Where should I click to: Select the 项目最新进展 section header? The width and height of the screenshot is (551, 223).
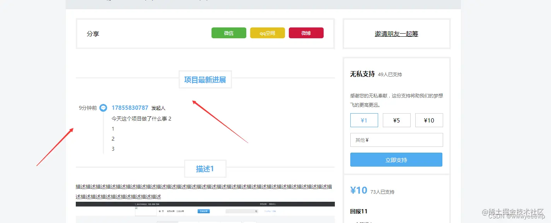tap(205, 79)
